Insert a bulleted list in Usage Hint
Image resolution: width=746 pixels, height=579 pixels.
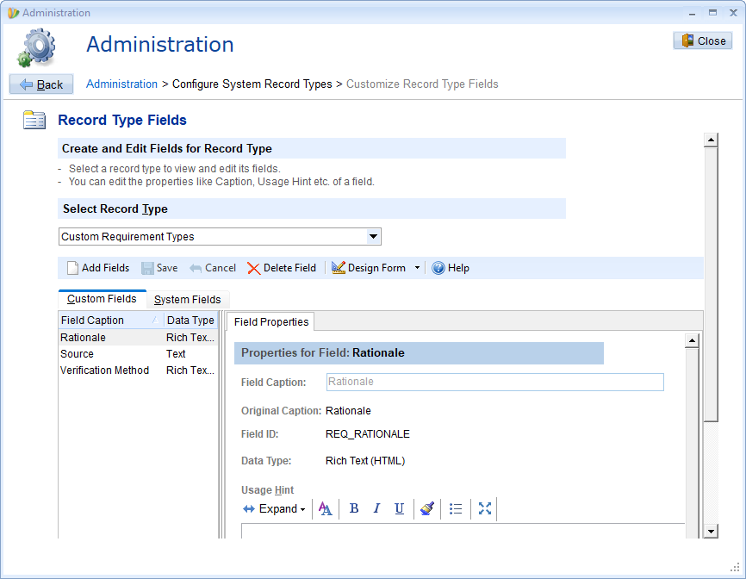pos(456,508)
